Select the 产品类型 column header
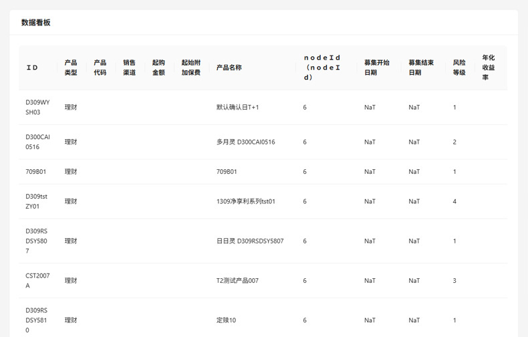Screen dimensions: 528x337 tap(71, 68)
